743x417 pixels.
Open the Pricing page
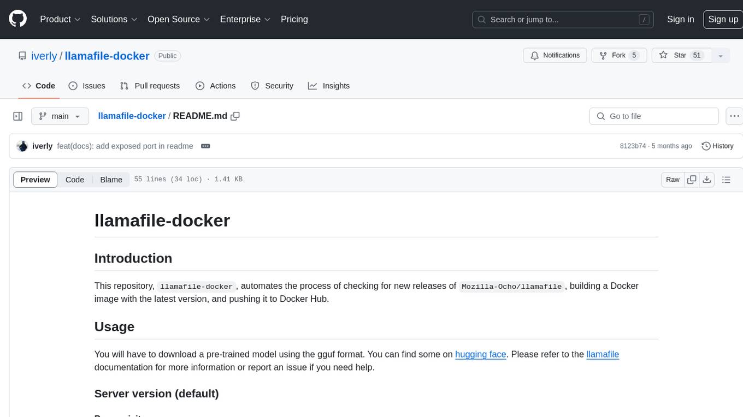pyautogui.click(x=294, y=19)
